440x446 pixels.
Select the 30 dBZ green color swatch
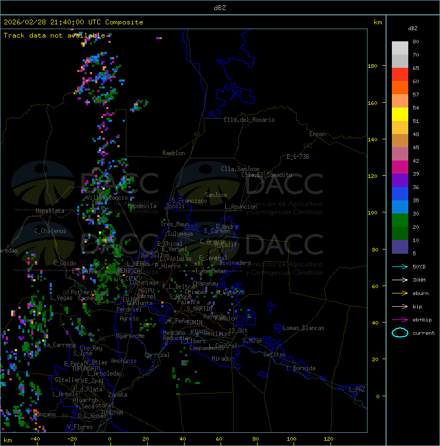point(400,220)
